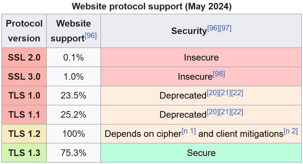Jump to note n 2 after client mitigations
Screen dimensions: 303x164
click(291, 131)
